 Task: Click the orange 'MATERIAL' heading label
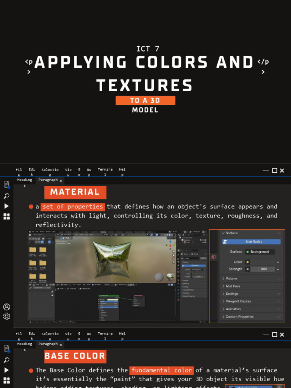(x=75, y=192)
